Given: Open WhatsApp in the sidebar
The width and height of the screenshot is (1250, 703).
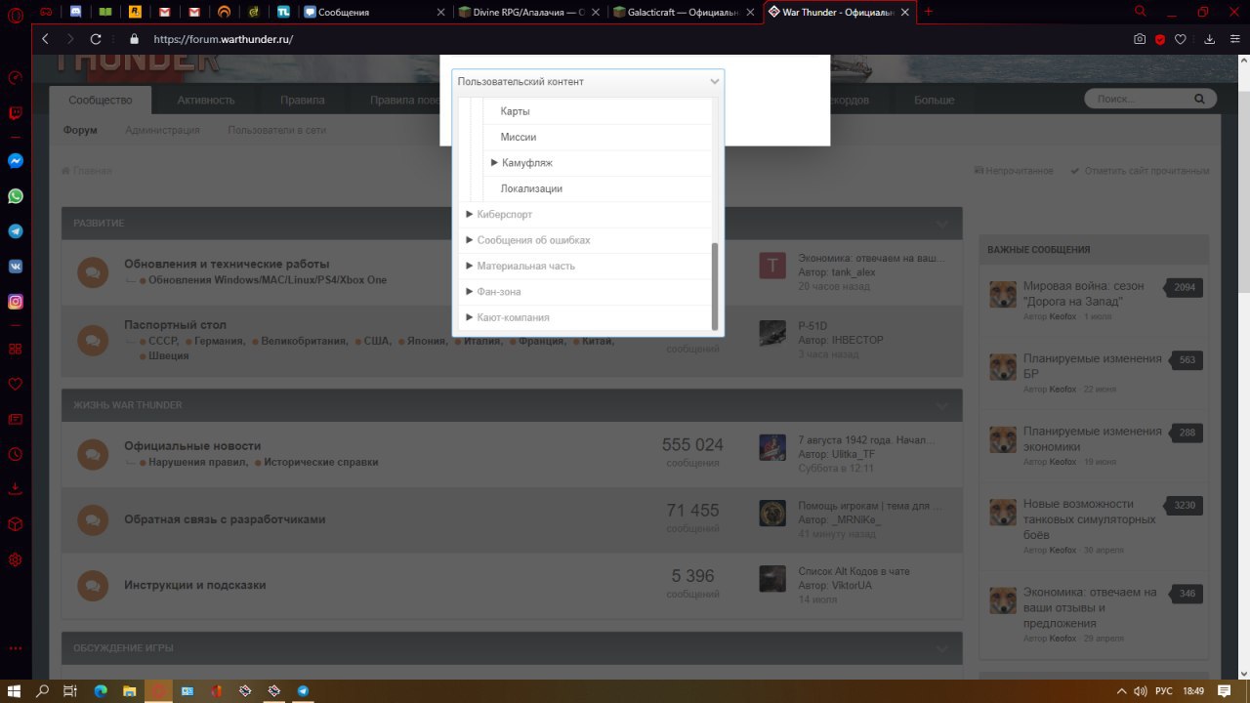Looking at the screenshot, I should coord(16,196).
